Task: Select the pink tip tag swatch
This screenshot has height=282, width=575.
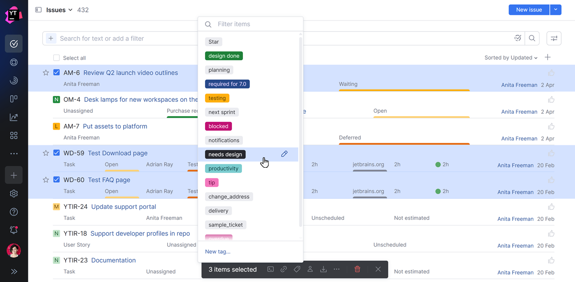Action: pos(212,182)
